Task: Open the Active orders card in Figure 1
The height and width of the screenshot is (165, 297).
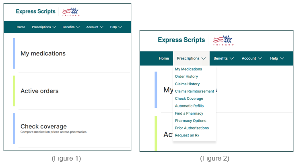Action: pyautogui.click(x=72, y=91)
